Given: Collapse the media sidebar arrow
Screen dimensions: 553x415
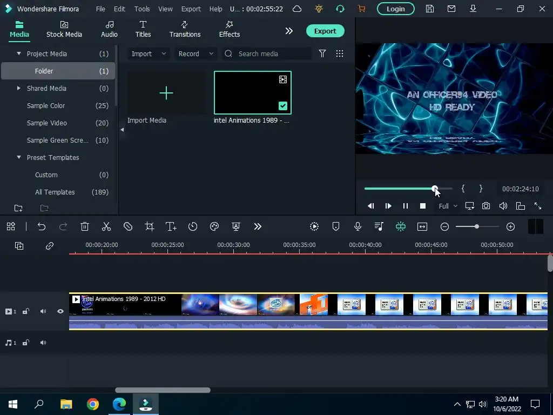Looking at the screenshot, I should 122,130.
